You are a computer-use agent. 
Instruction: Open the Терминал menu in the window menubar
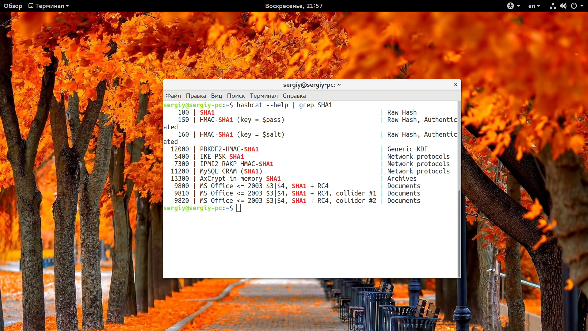264,96
